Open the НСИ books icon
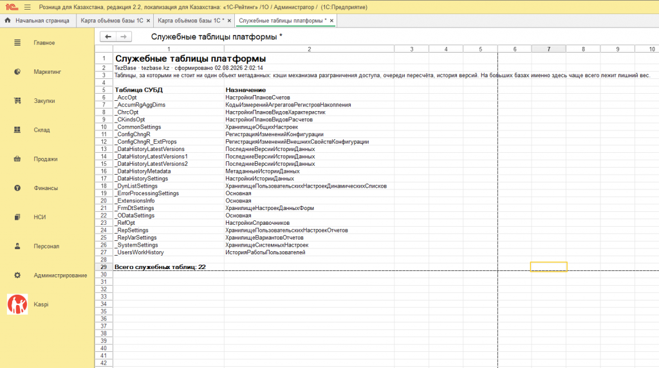This screenshot has width=659, height=368. (17, 217)
